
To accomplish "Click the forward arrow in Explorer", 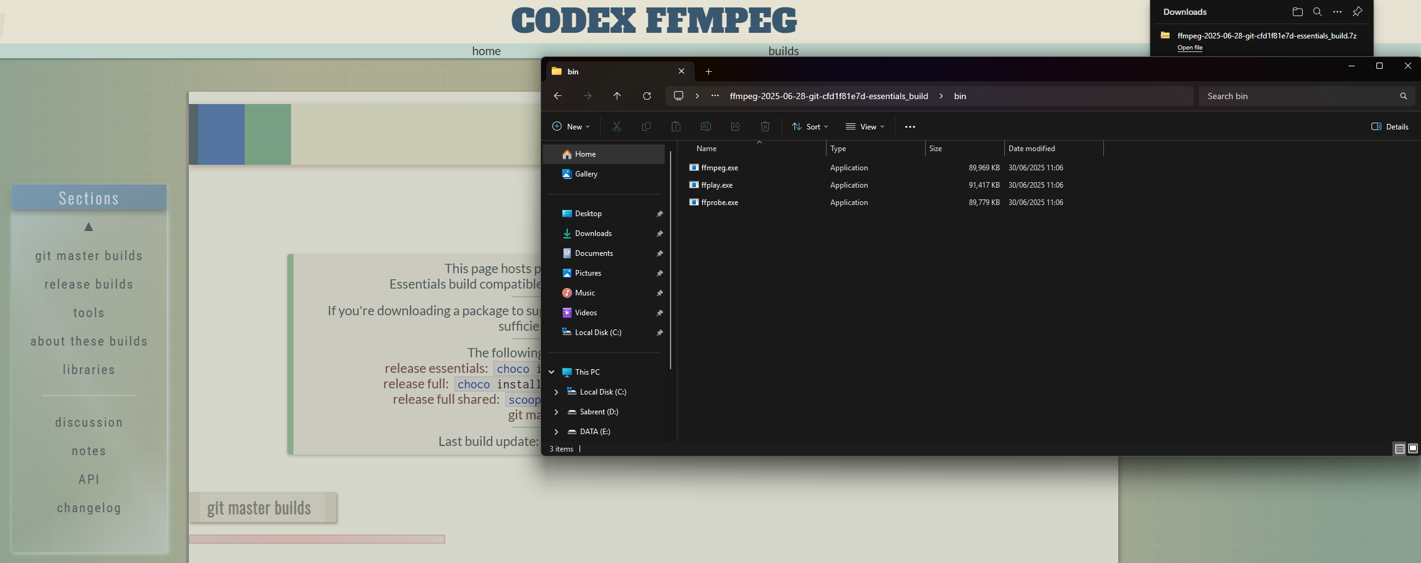I will pyautogui.click(x=588, y=96).
